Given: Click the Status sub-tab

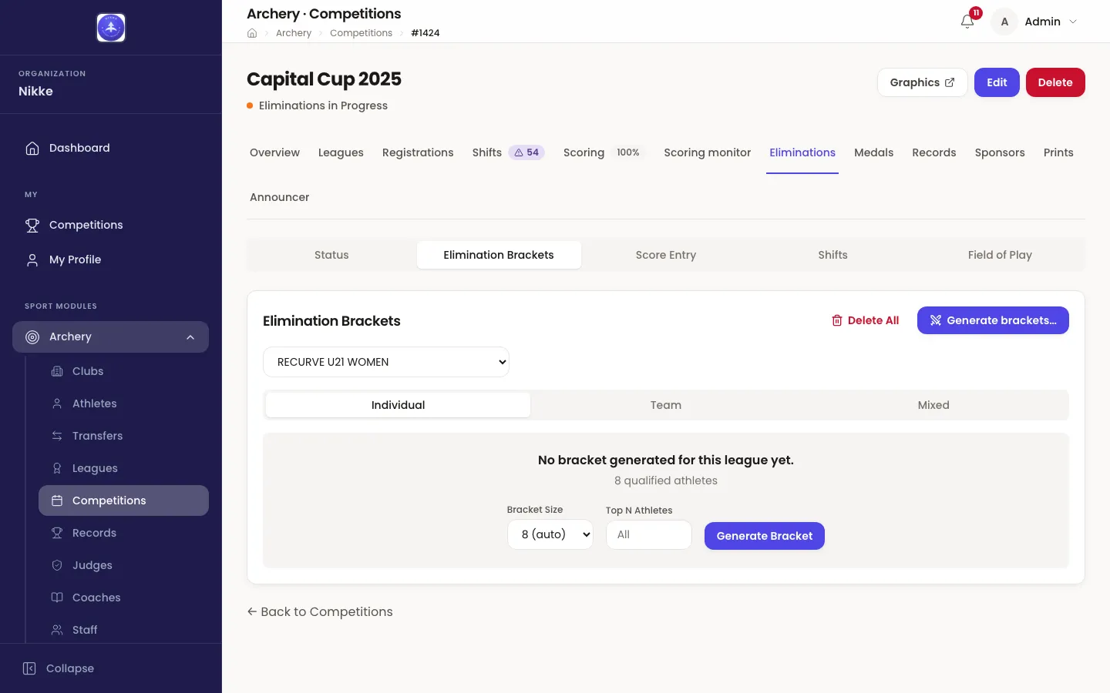Looking at the screenshot, I should point(331,255).
